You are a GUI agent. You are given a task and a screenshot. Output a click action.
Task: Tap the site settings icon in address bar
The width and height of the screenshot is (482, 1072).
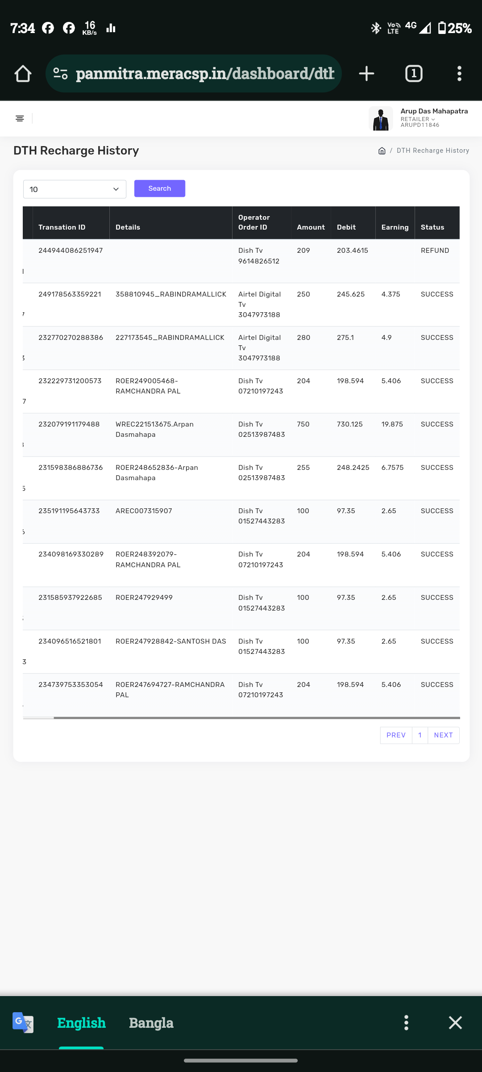coord(60,74)
